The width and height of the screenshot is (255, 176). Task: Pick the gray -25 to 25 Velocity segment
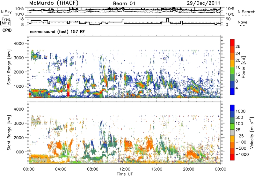(x=232, y=133)
